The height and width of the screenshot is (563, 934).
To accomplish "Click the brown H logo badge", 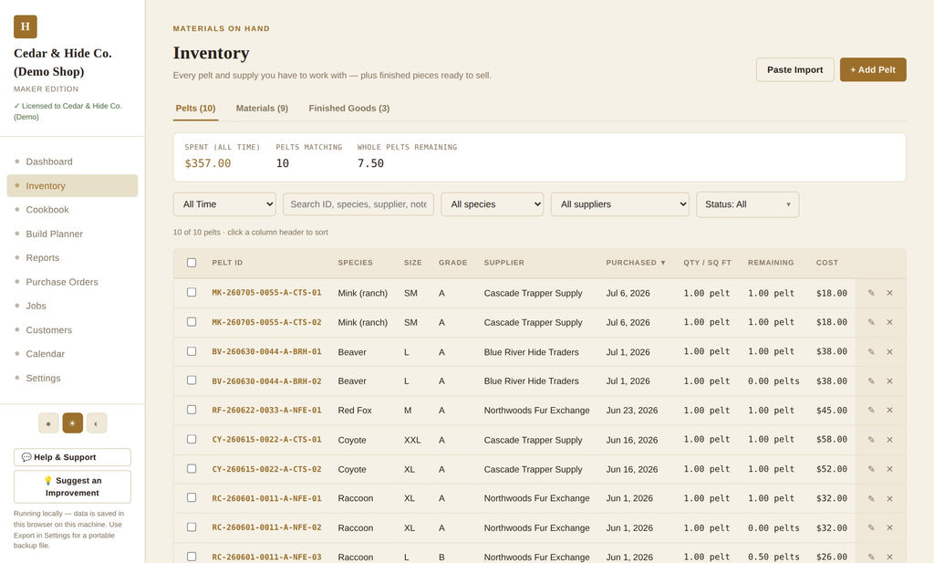I will point(25,26).
